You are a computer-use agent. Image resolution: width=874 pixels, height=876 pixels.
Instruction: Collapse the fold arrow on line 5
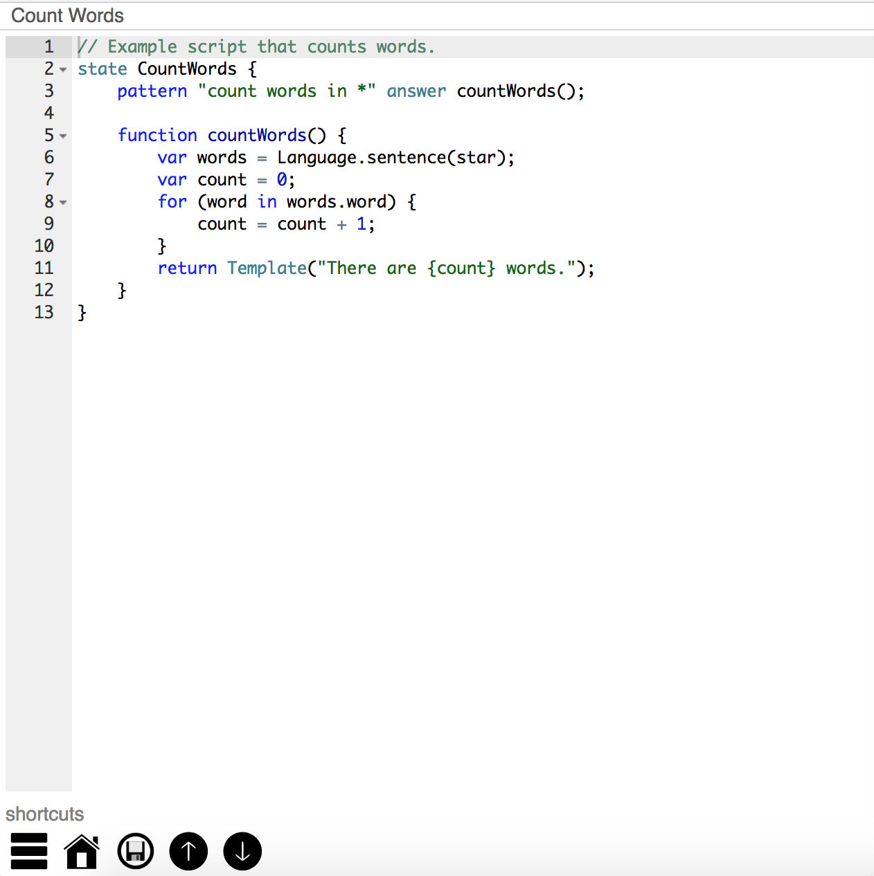[63, 136]
